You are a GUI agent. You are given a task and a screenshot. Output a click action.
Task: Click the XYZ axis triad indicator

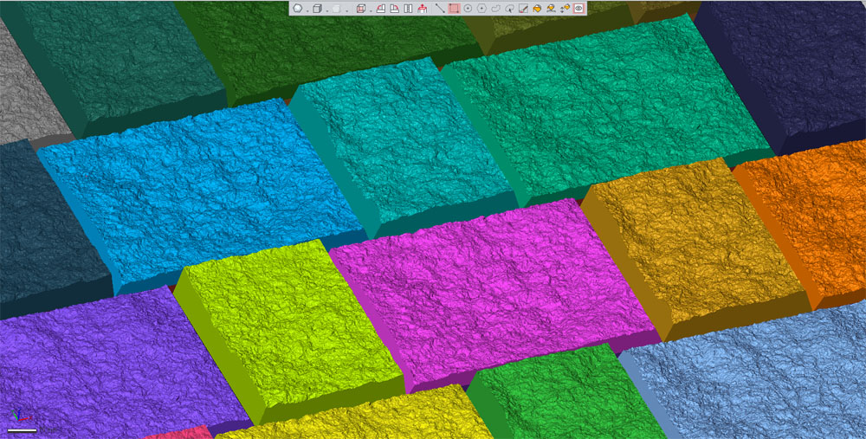pos(23,415)
